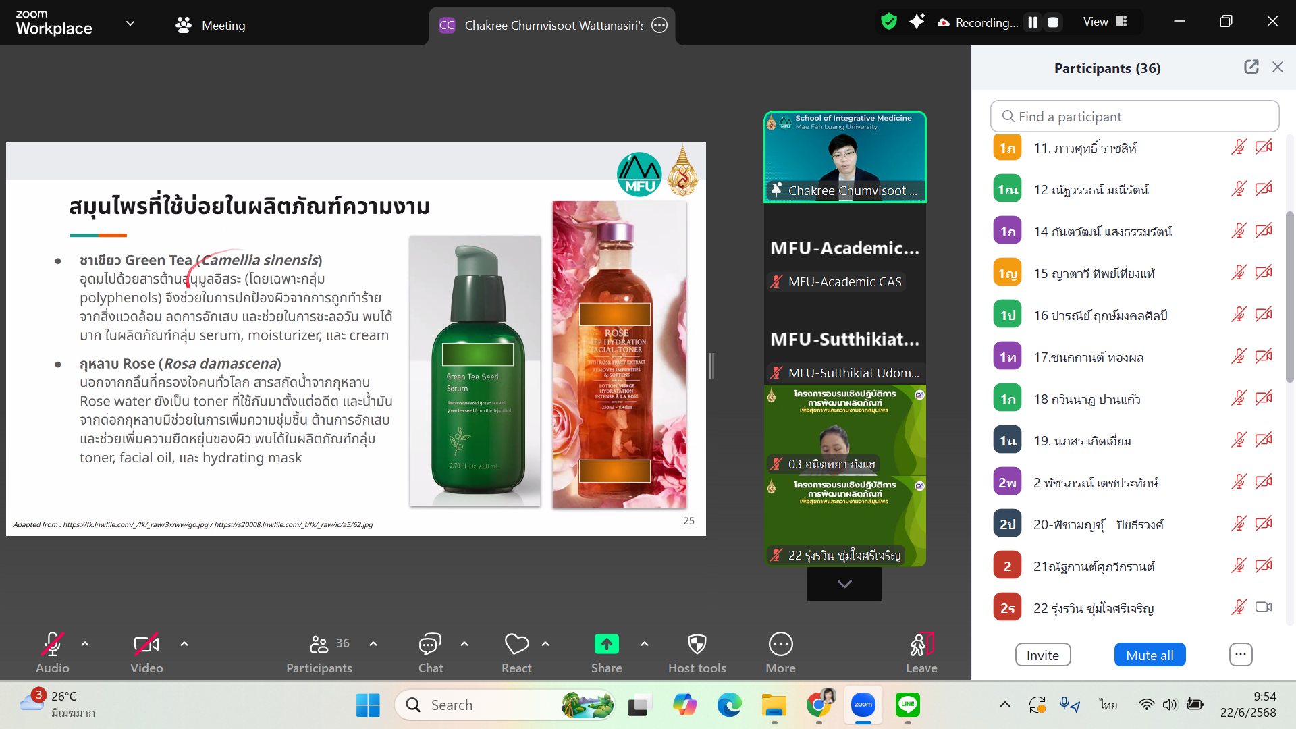The image size is (1296, 729).
Task: Click the Mute all button
Action: 1150,655
